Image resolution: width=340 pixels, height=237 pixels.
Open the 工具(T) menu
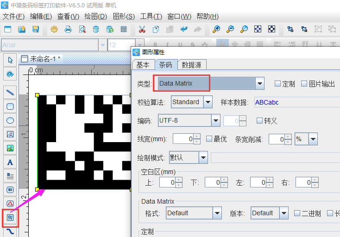151,17
